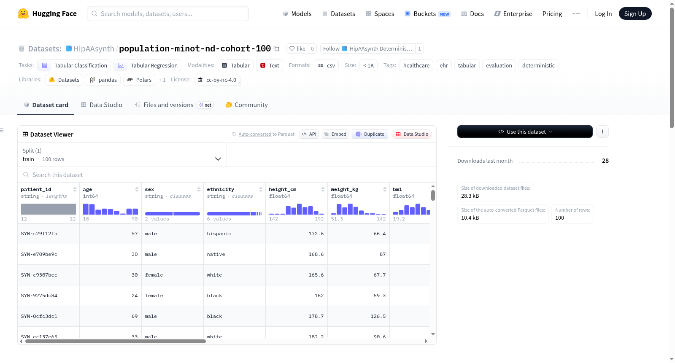
Task: Copy the dataset name to clipboard
Action: tap(276, 48)
